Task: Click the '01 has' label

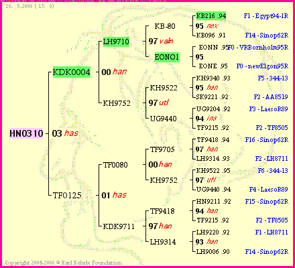Action: pyautogui.click(x=114, y=195)
